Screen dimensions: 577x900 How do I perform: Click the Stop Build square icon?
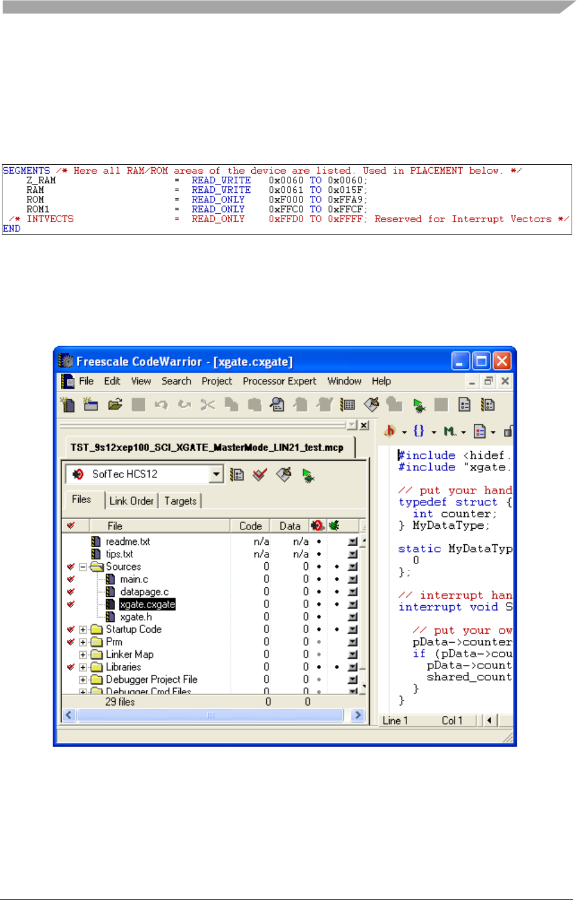(x=441, y=405)
